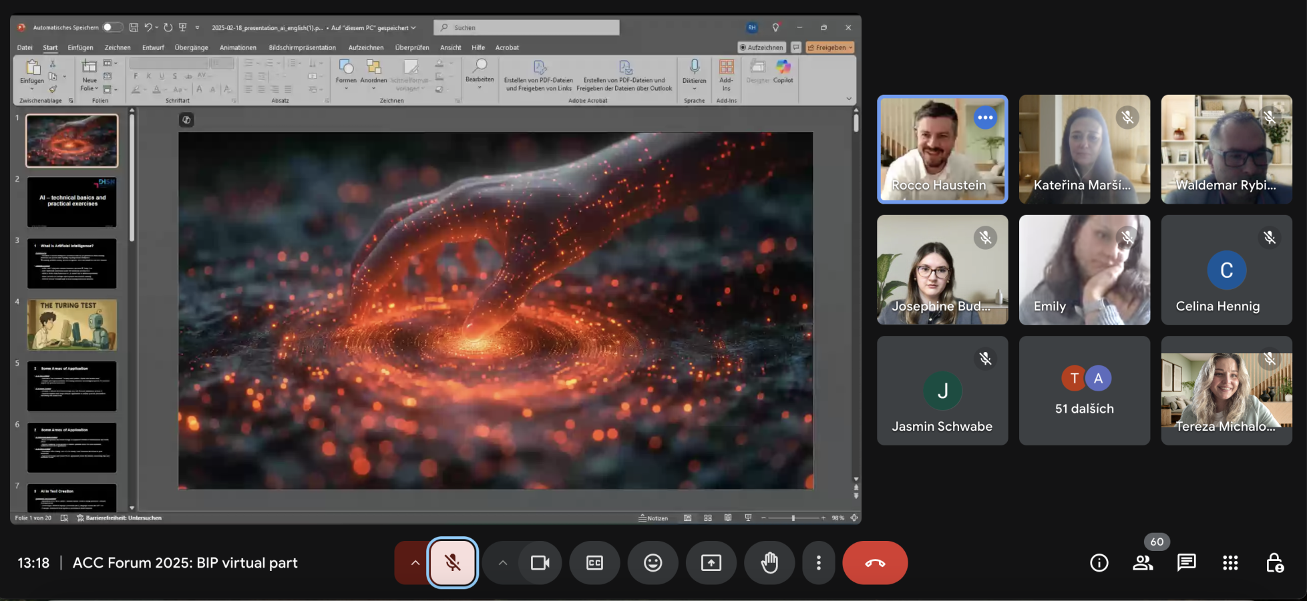1307x601 pixels.
Task: Open host controls lock icon
Action: pos(1274,563)
